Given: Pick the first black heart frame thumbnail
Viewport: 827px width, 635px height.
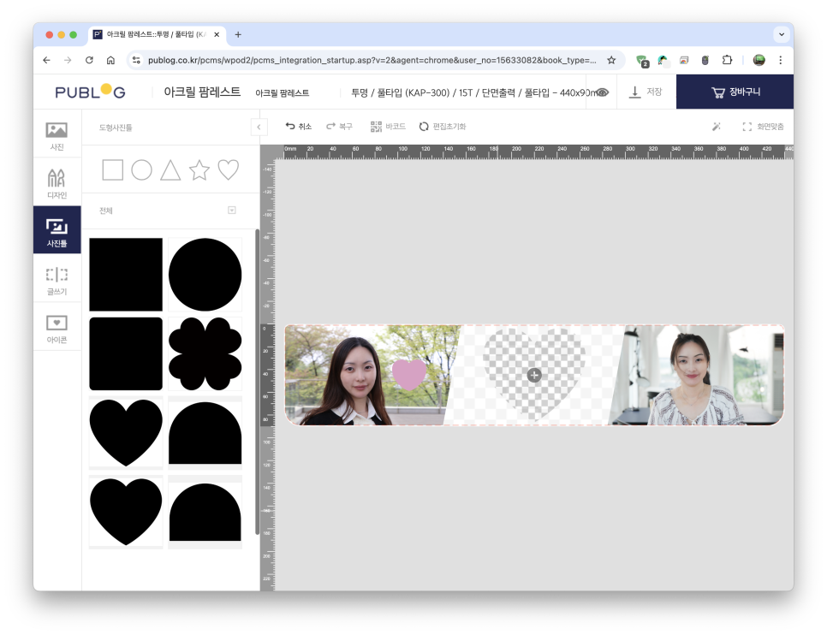Looking at the screenshot, I should (x=126, y=432).
